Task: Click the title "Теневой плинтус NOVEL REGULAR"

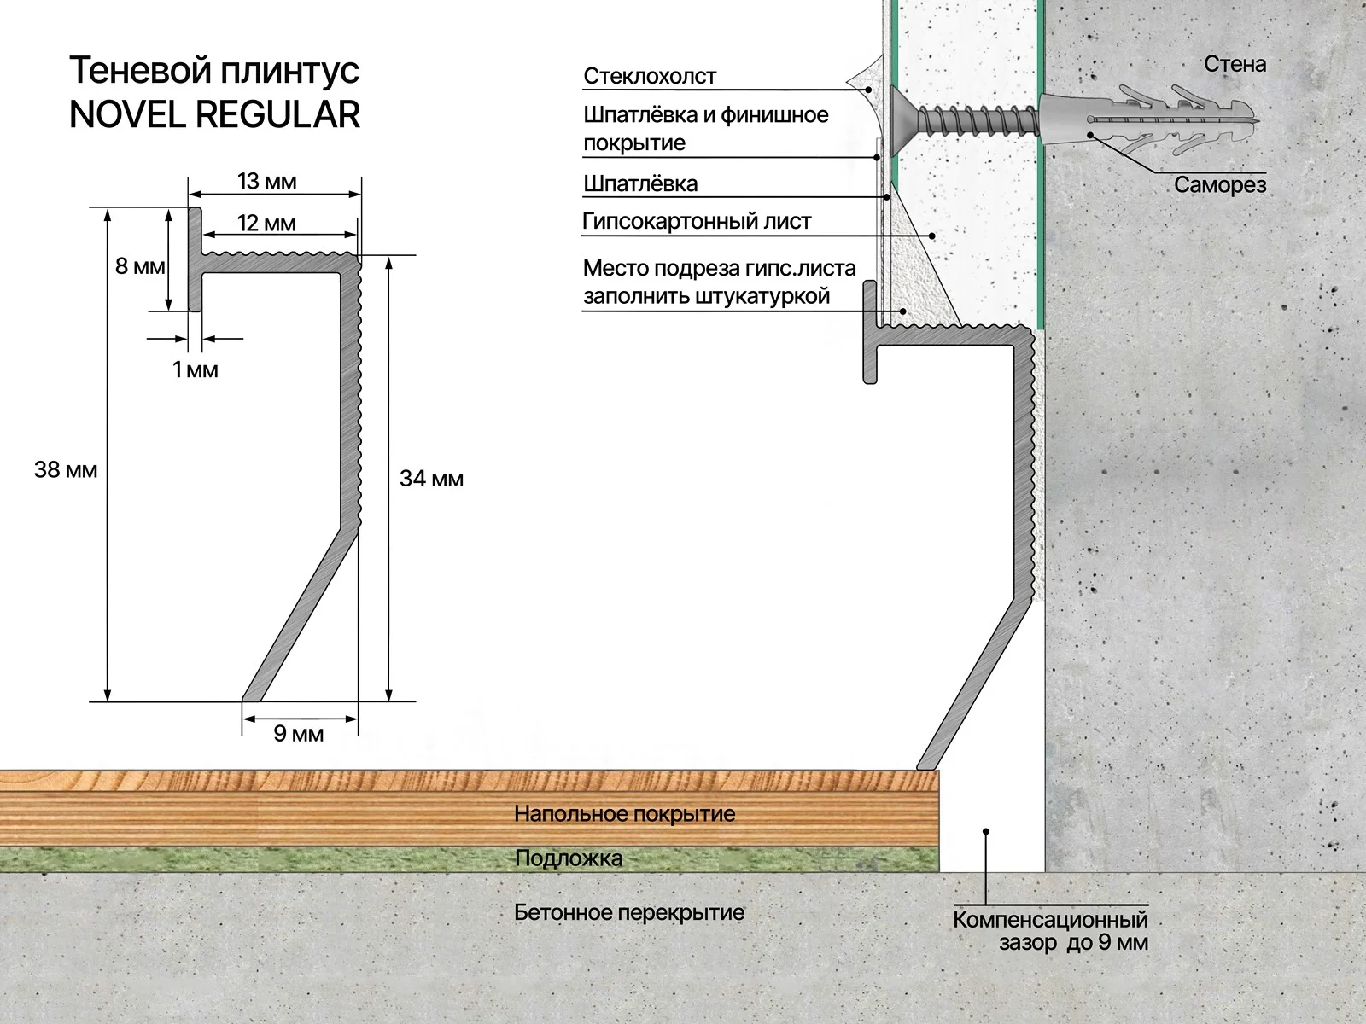Action: tap(213, 92)
